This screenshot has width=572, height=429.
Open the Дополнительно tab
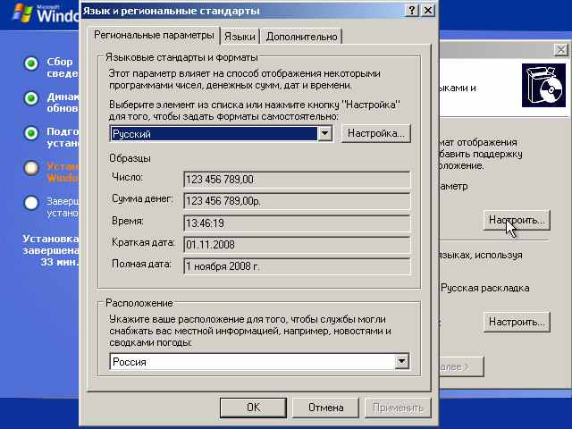click(301, 37)
